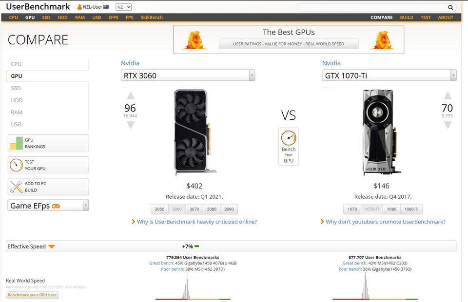468x302 pixels.
Task: Open the RTX 3060 model dropdown
Action: pyautogui.click(x=188, y=75)
